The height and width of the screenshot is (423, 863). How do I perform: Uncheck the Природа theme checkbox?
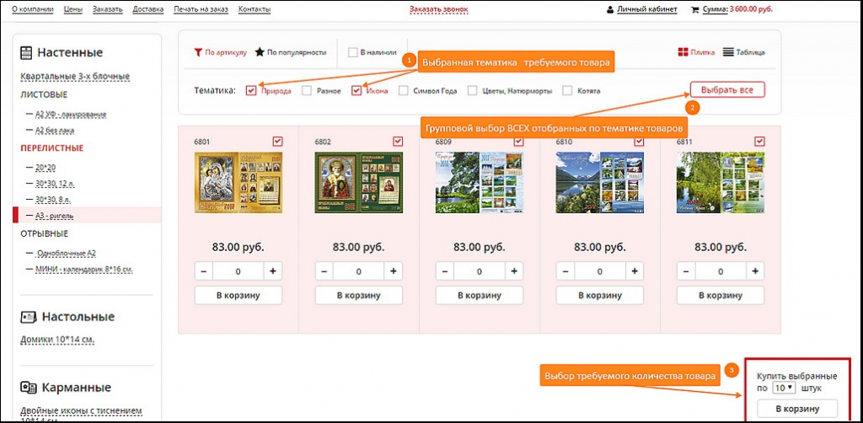251,90
